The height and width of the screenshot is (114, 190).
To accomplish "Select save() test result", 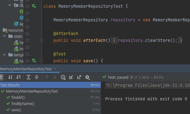I will 50,110.
